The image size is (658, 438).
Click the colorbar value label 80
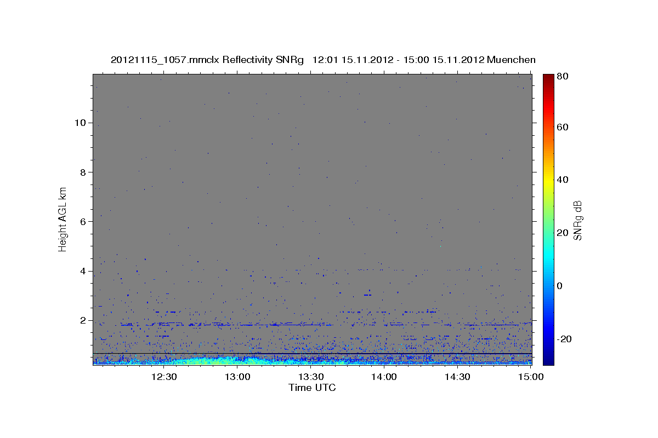564,76
